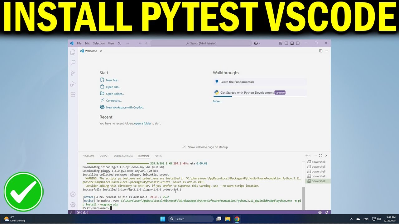The height and width of the screenshot is (224, 399).
Task: Open the Selection menu
Action: click(x=99, y=43)
